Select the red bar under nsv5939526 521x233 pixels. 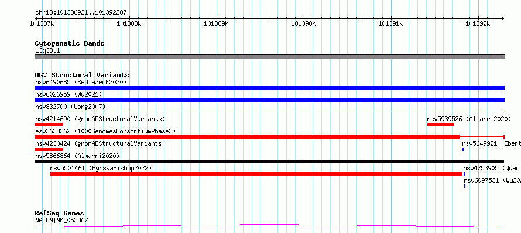pyautogui.click(x=441, y=125)
